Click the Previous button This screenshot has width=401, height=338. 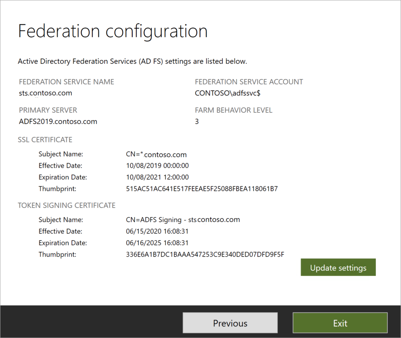[x=230, y=323]
